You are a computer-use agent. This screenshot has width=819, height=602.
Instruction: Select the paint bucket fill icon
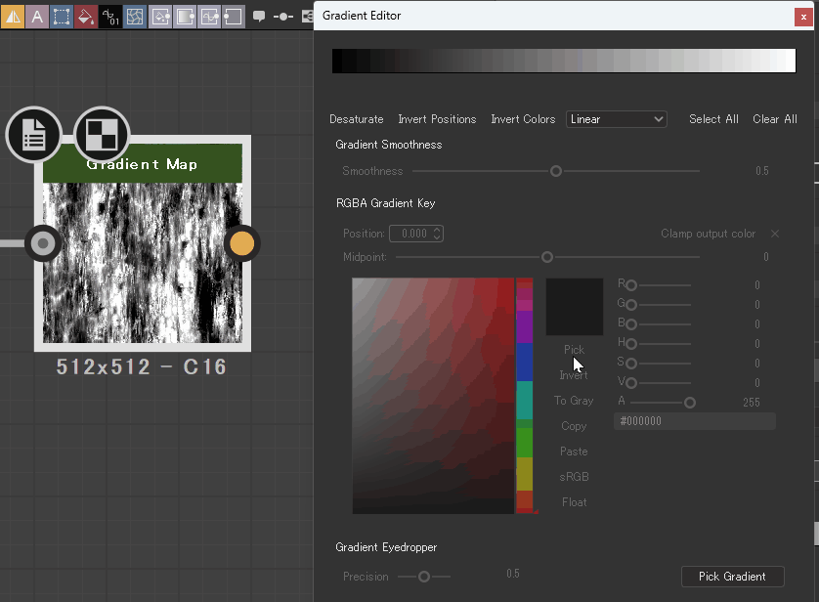[85, 17]
